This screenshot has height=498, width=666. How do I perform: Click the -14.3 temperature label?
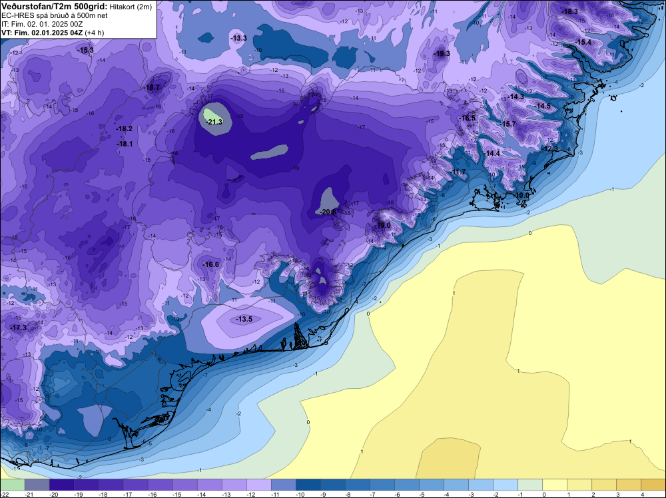(516, 97)
